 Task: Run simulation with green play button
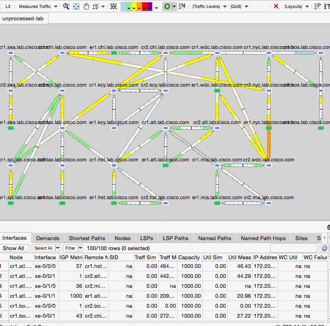[167, 6]
